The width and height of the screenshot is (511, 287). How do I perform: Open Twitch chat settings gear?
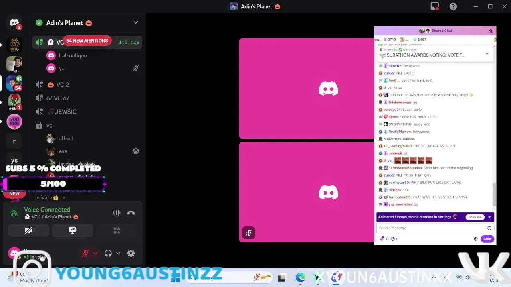pos(476,239)
